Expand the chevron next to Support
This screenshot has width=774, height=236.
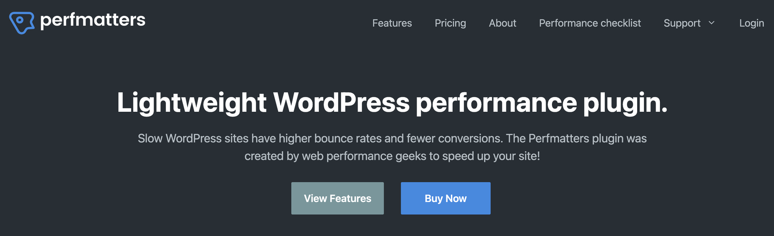(x=712, y=23)
